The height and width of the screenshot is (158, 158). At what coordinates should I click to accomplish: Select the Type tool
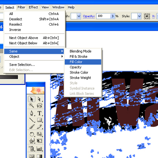click(x=39, y=113)
